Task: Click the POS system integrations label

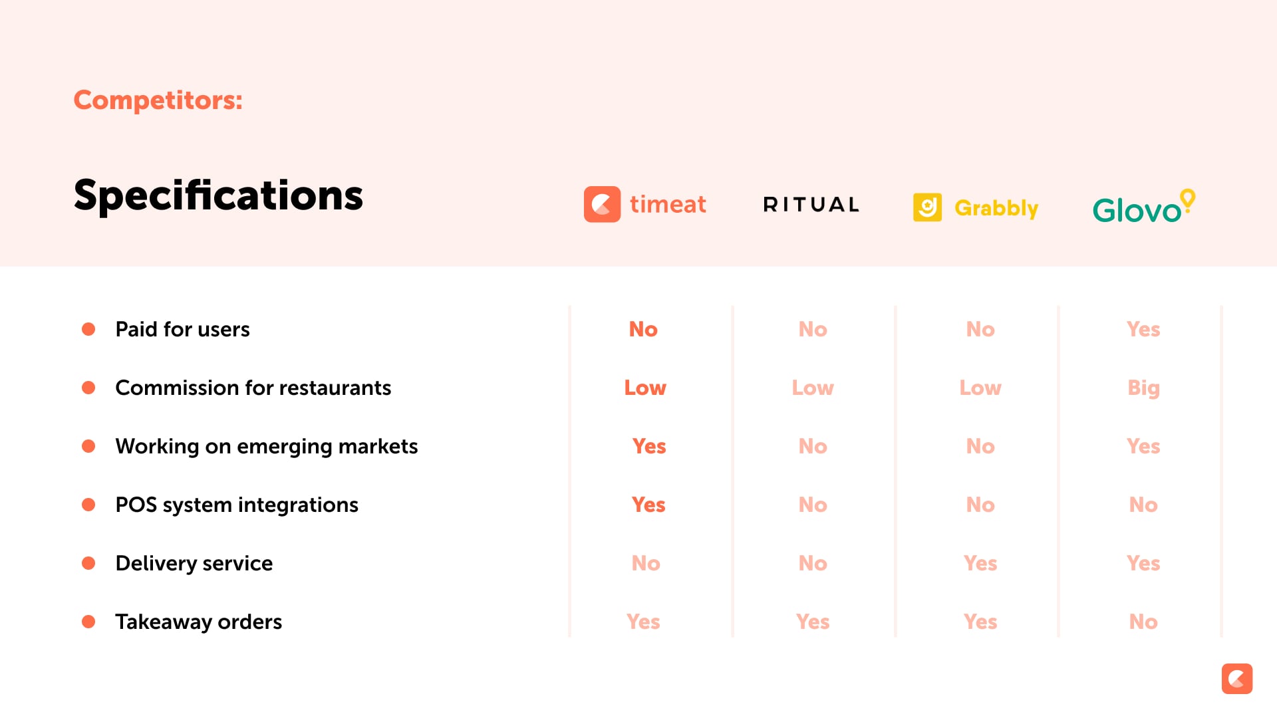Action: [236, 505]
